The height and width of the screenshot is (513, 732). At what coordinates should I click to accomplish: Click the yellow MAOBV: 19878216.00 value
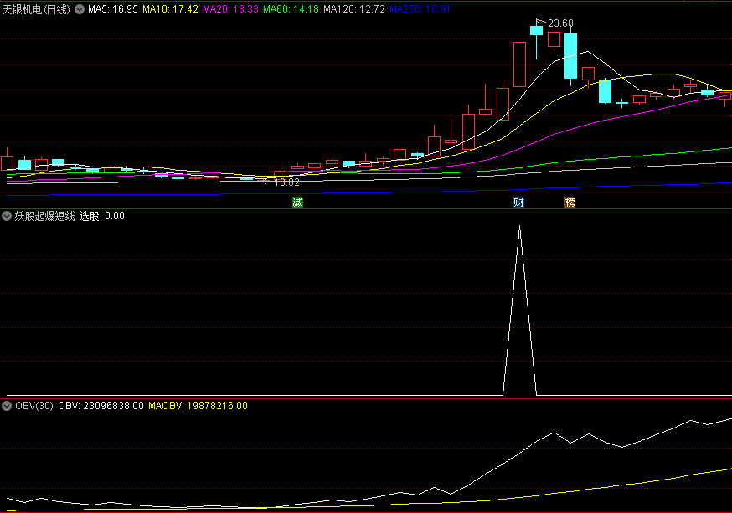click(198, 406)
